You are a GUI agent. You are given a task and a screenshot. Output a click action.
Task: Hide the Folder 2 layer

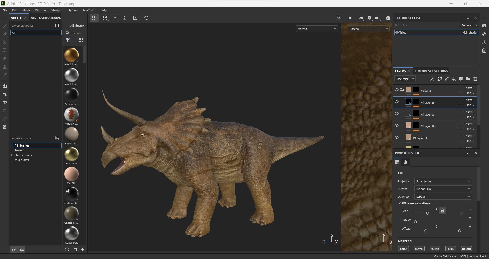pos(397,90)
